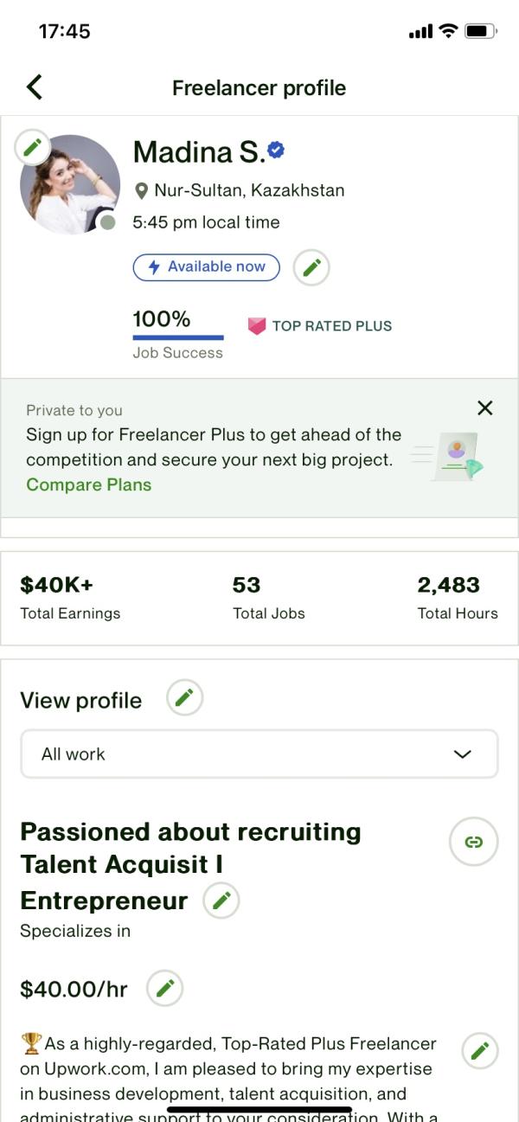519x1122 pixels.
Task: Edit profile photo with pencil icon
Action: [x=32, y=147]
